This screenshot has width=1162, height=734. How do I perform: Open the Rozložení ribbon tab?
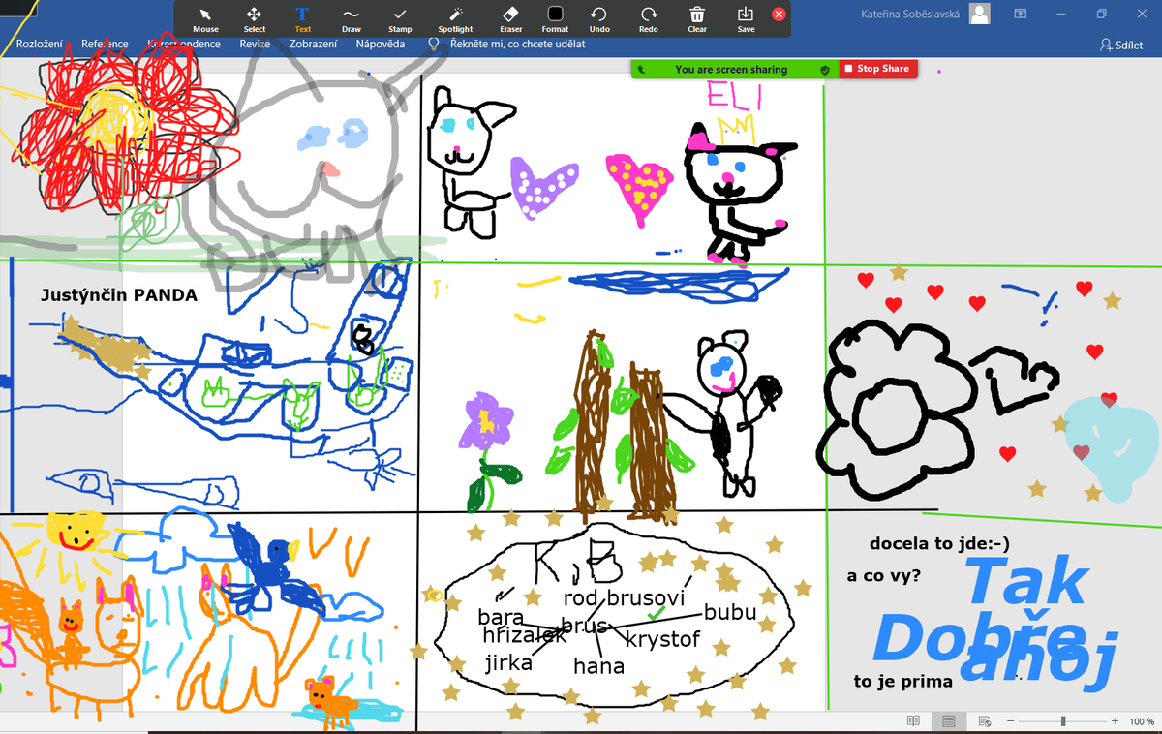click(x=39, y=44)
